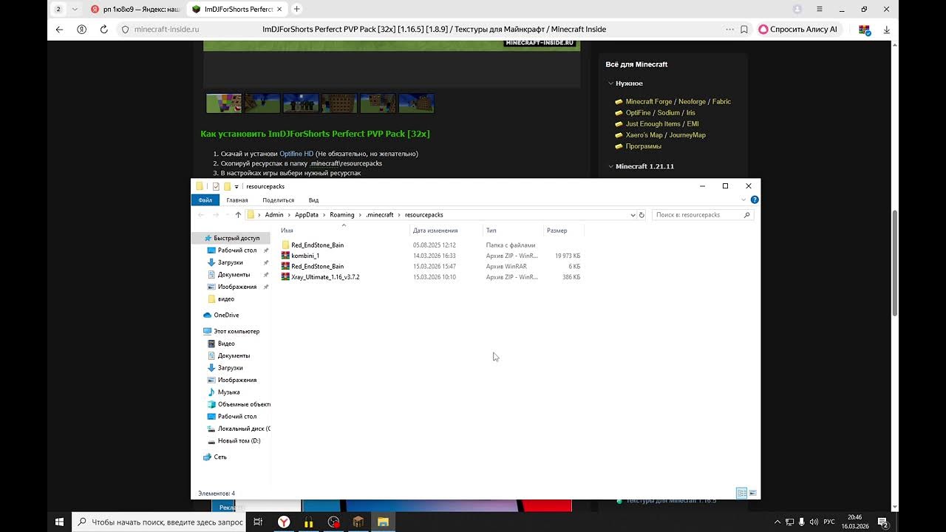Screen dimensions: 946x532
Task: Follow the Optifine HD link
Action: [296, 154]
